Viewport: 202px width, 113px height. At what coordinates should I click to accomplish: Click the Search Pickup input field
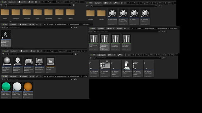[39, 79]
